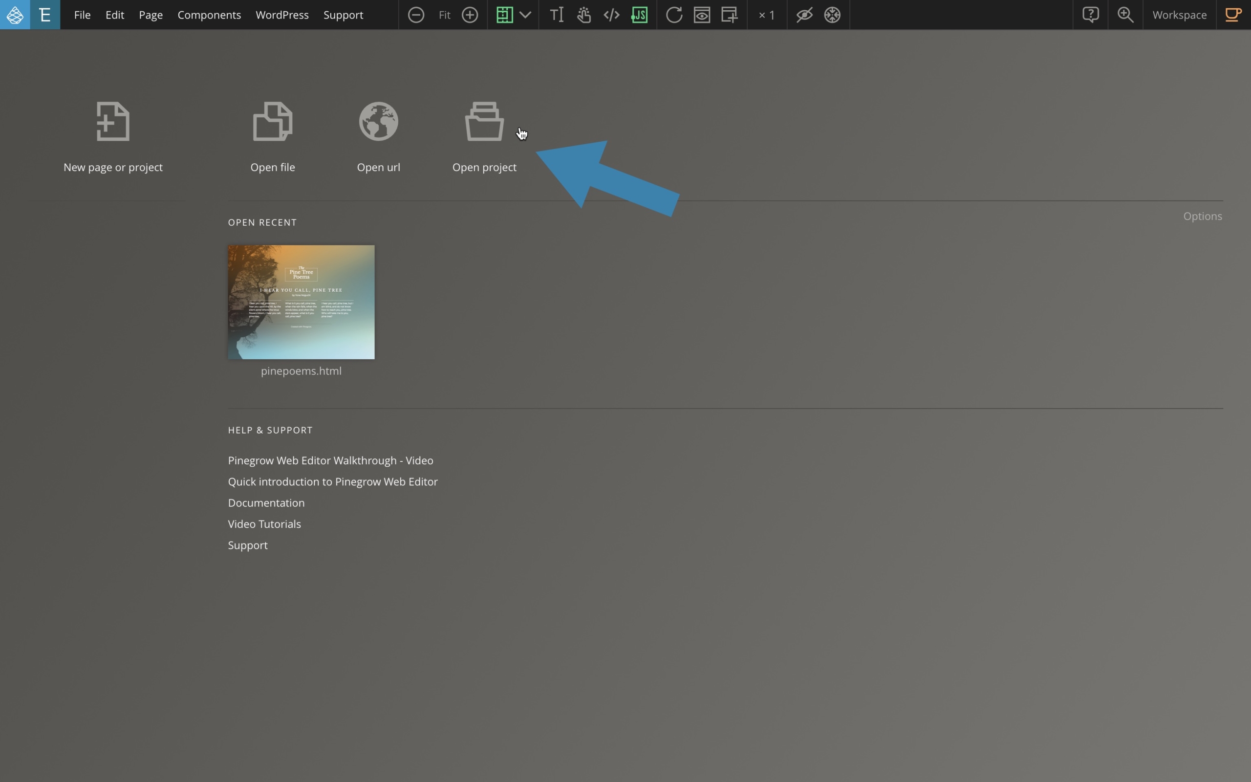1251x782 pixels.
Task: Toggle the green page layout mode
Action: (504, 15)
